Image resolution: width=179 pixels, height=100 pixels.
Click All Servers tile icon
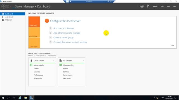(x=61, y=61)
